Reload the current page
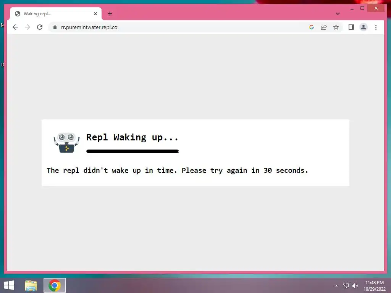 (40, 27)
